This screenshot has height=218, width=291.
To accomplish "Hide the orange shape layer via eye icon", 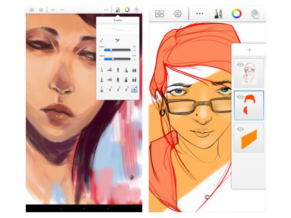I will point(240,129).
